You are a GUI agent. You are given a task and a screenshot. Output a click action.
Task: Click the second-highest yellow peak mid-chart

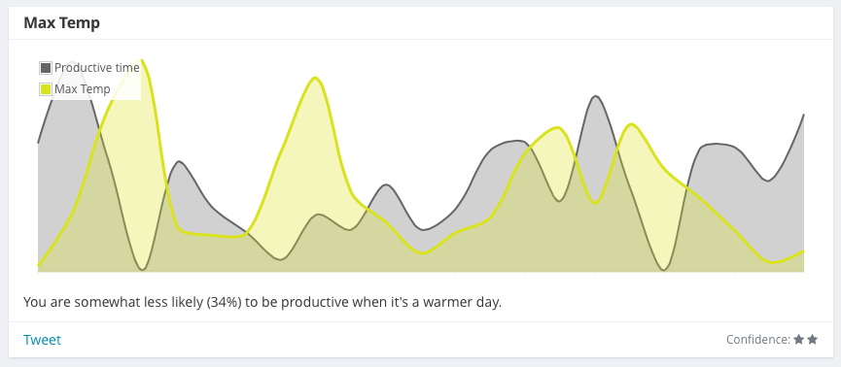tap(315, 79)
